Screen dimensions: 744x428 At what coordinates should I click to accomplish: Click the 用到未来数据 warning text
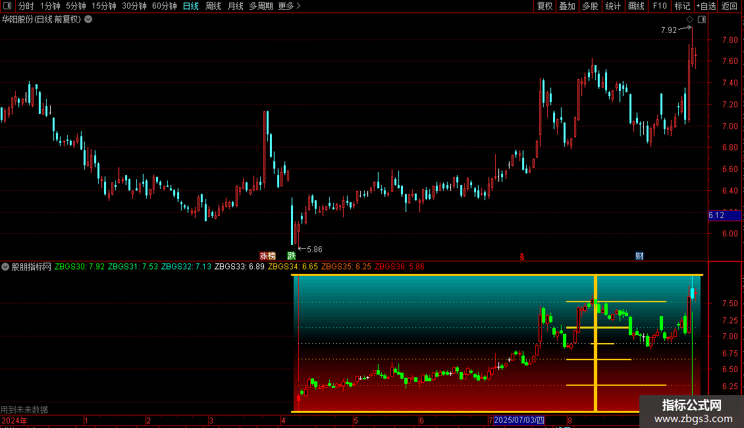click(x=24, y=410)
